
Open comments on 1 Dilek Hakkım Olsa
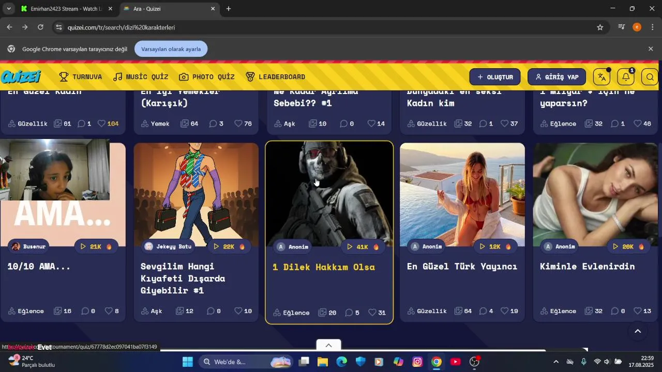coord(352,313)
